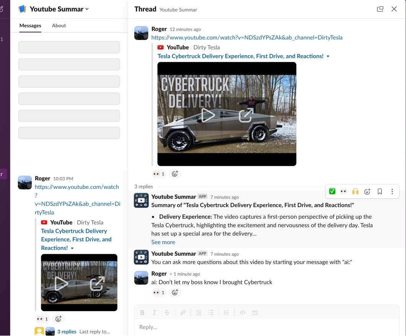Open the Messages pane Tesla Cybertruck video title link

[76, 239]
